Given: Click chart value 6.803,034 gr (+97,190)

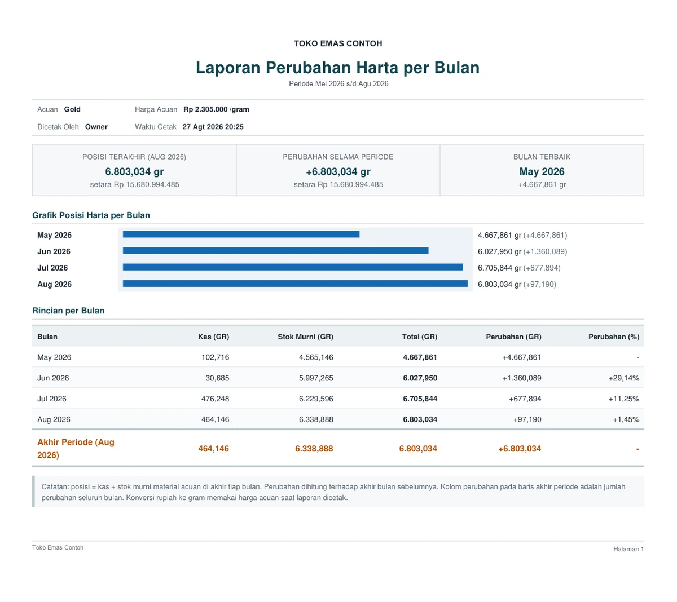Looking at the screenshot, I should (x=517, y=284).
